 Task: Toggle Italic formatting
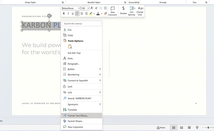click(68, 14)
